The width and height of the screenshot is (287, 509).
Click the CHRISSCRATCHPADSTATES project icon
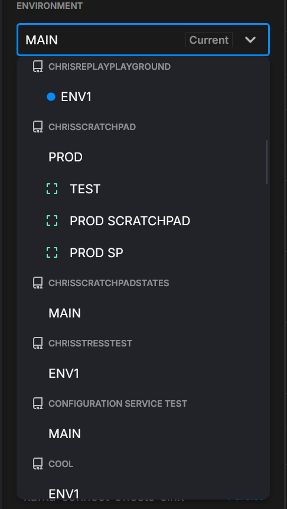(x=38, y=283)
